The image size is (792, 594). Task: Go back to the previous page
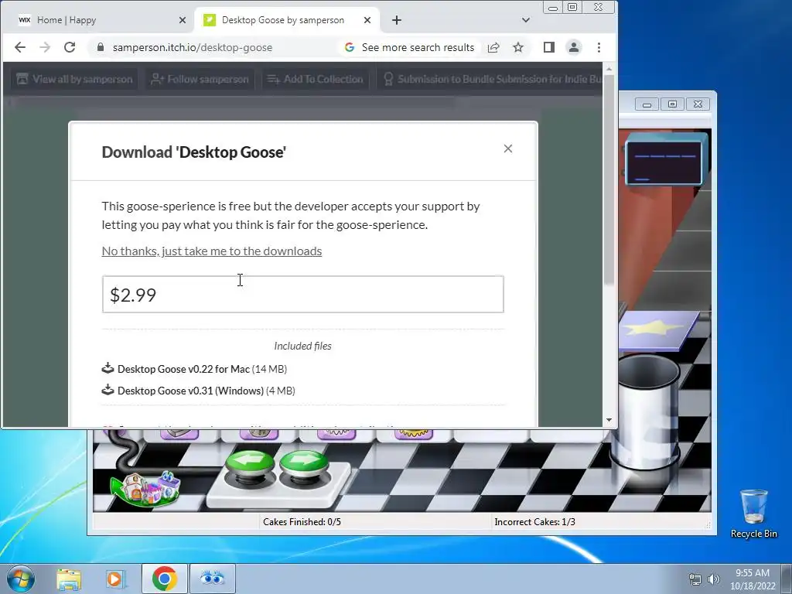(20, 47)
